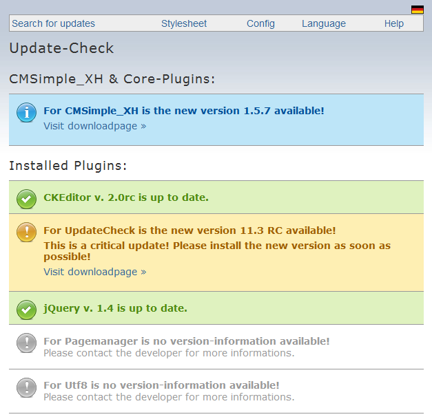
Task: Open the Stylesheet menu item
Action: click(x=184, y=23)
